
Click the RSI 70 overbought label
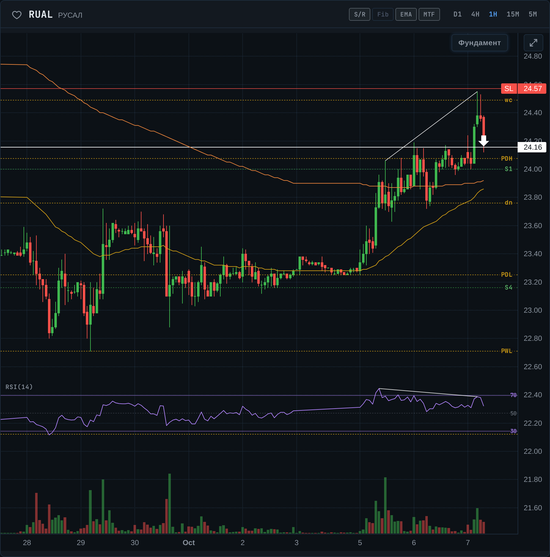[513, 395]
